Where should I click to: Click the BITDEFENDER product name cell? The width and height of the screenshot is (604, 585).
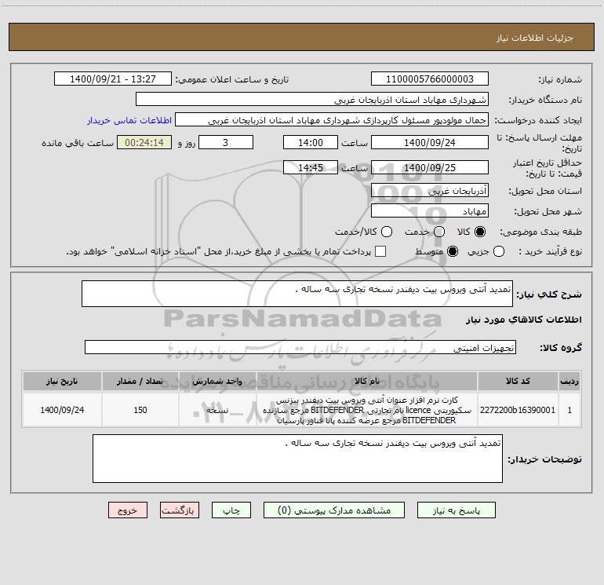[367, 410]
